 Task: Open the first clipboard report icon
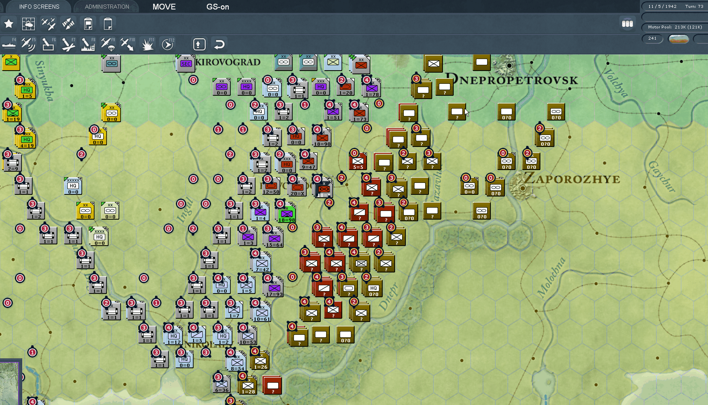tap(88, 24)
